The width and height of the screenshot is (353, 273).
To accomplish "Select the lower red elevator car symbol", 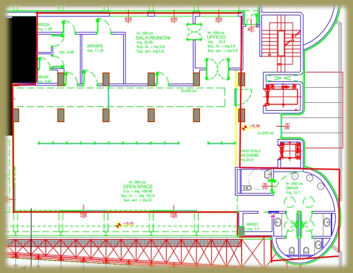I will point(291,150).
